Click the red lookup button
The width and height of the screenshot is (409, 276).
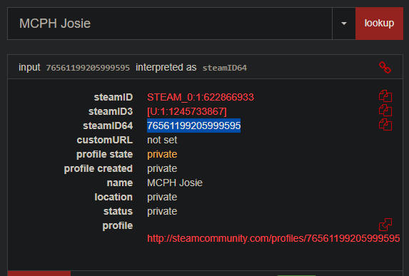379,24
